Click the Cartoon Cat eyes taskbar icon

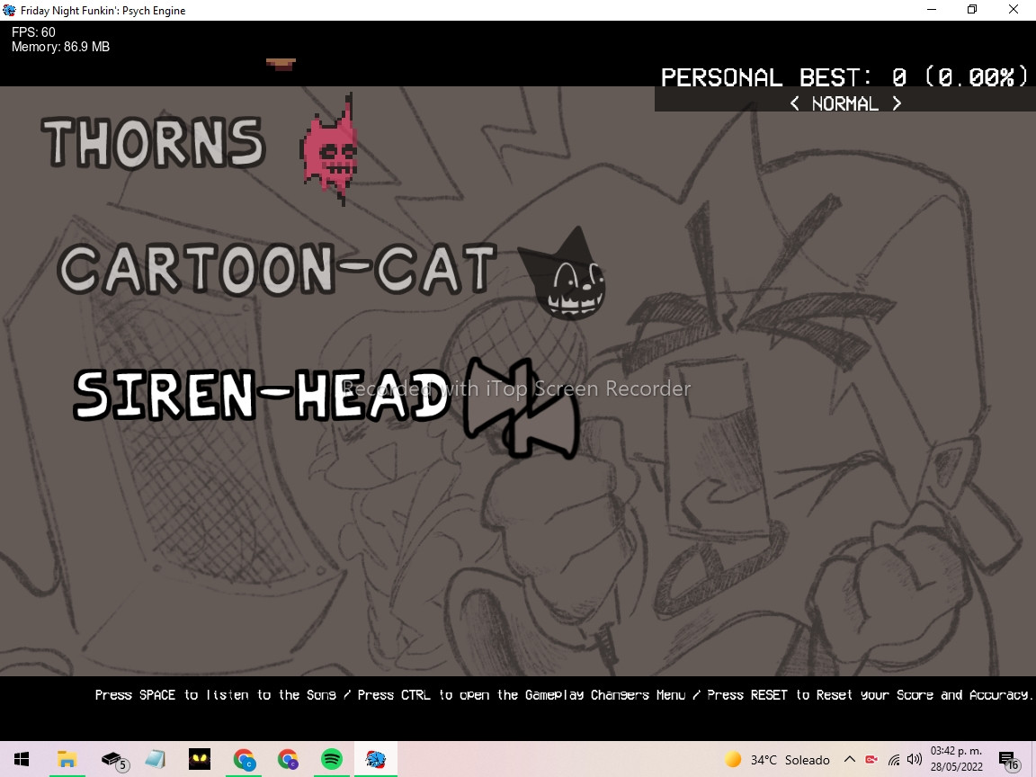click(199, 758)
